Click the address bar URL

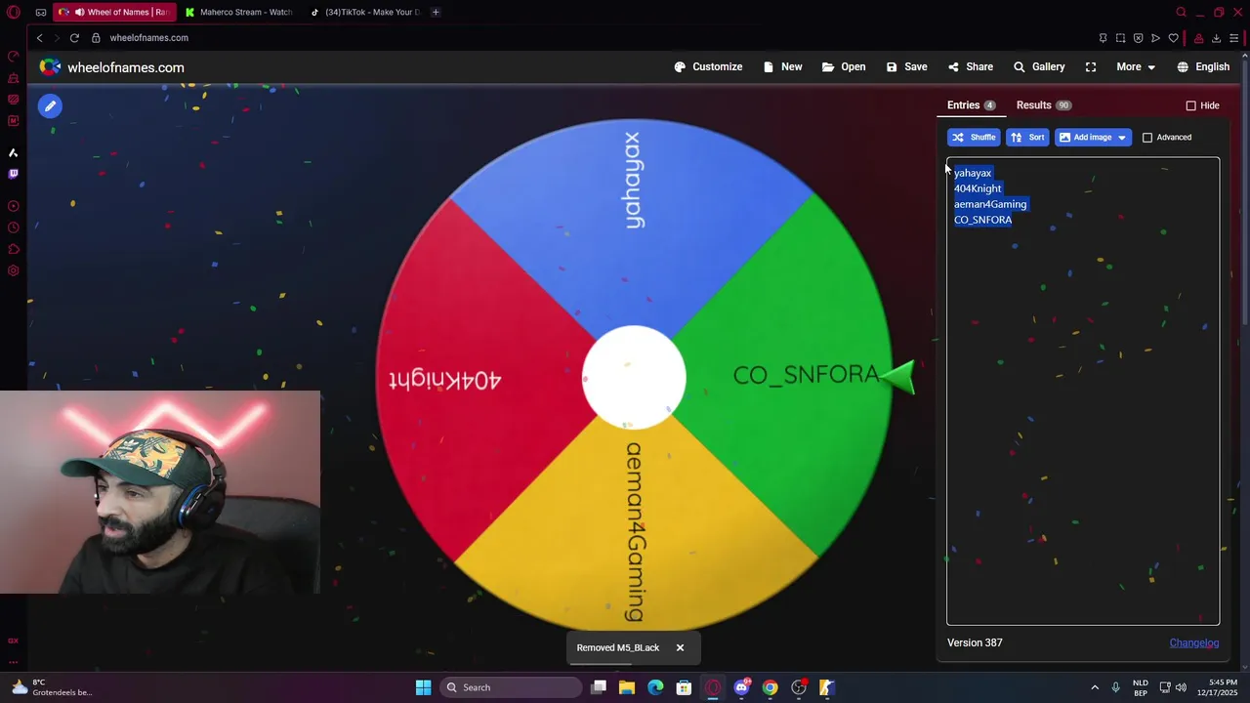(x=148, y=38)
